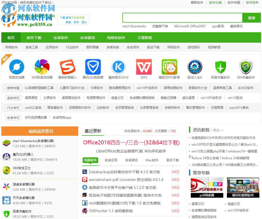Open the pdf阅读器 thumbnail under 推荐专题
Viewport: 262px width, 219px height.
coord(207,187)
